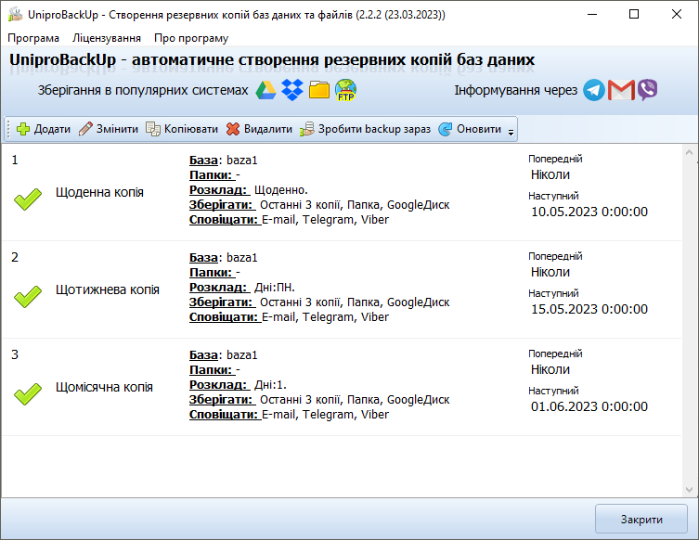
Task: Click the Telegram notification icon
Action: 594,90
